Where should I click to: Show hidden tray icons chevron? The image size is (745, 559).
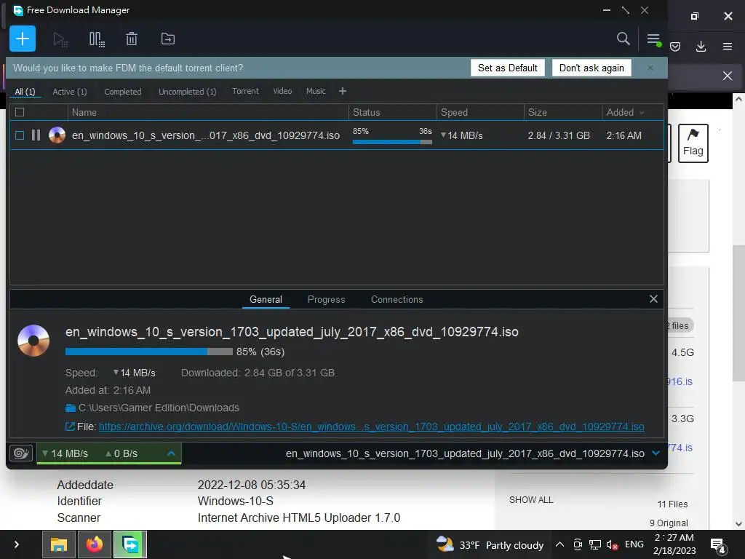tap(559, 544)
